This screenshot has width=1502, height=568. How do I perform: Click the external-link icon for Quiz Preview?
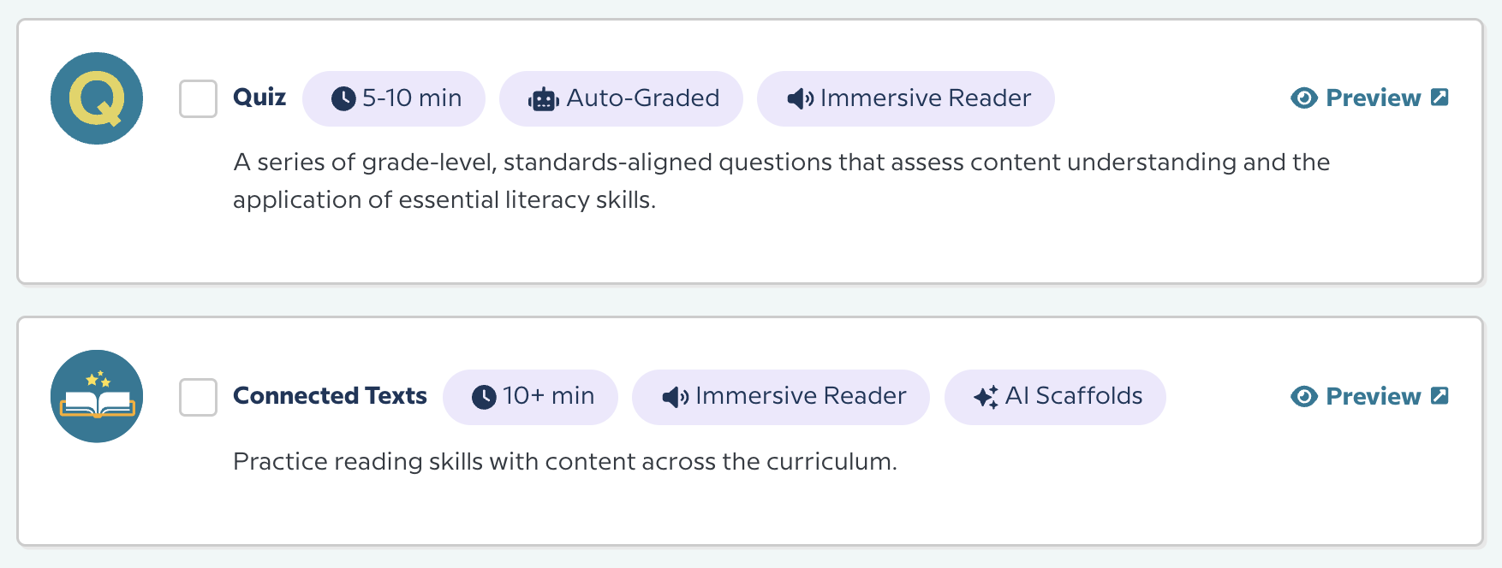pos(1440,98)
